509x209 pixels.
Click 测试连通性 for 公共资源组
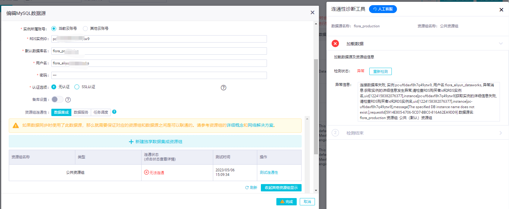(269, 173)
